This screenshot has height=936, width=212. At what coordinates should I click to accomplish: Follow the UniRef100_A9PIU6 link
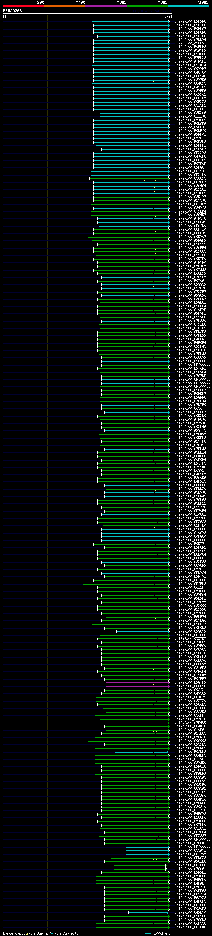190,36
